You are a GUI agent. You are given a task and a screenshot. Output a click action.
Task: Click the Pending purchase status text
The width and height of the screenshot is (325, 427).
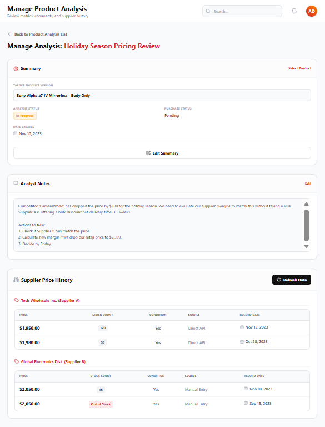(x=172, y=116)
